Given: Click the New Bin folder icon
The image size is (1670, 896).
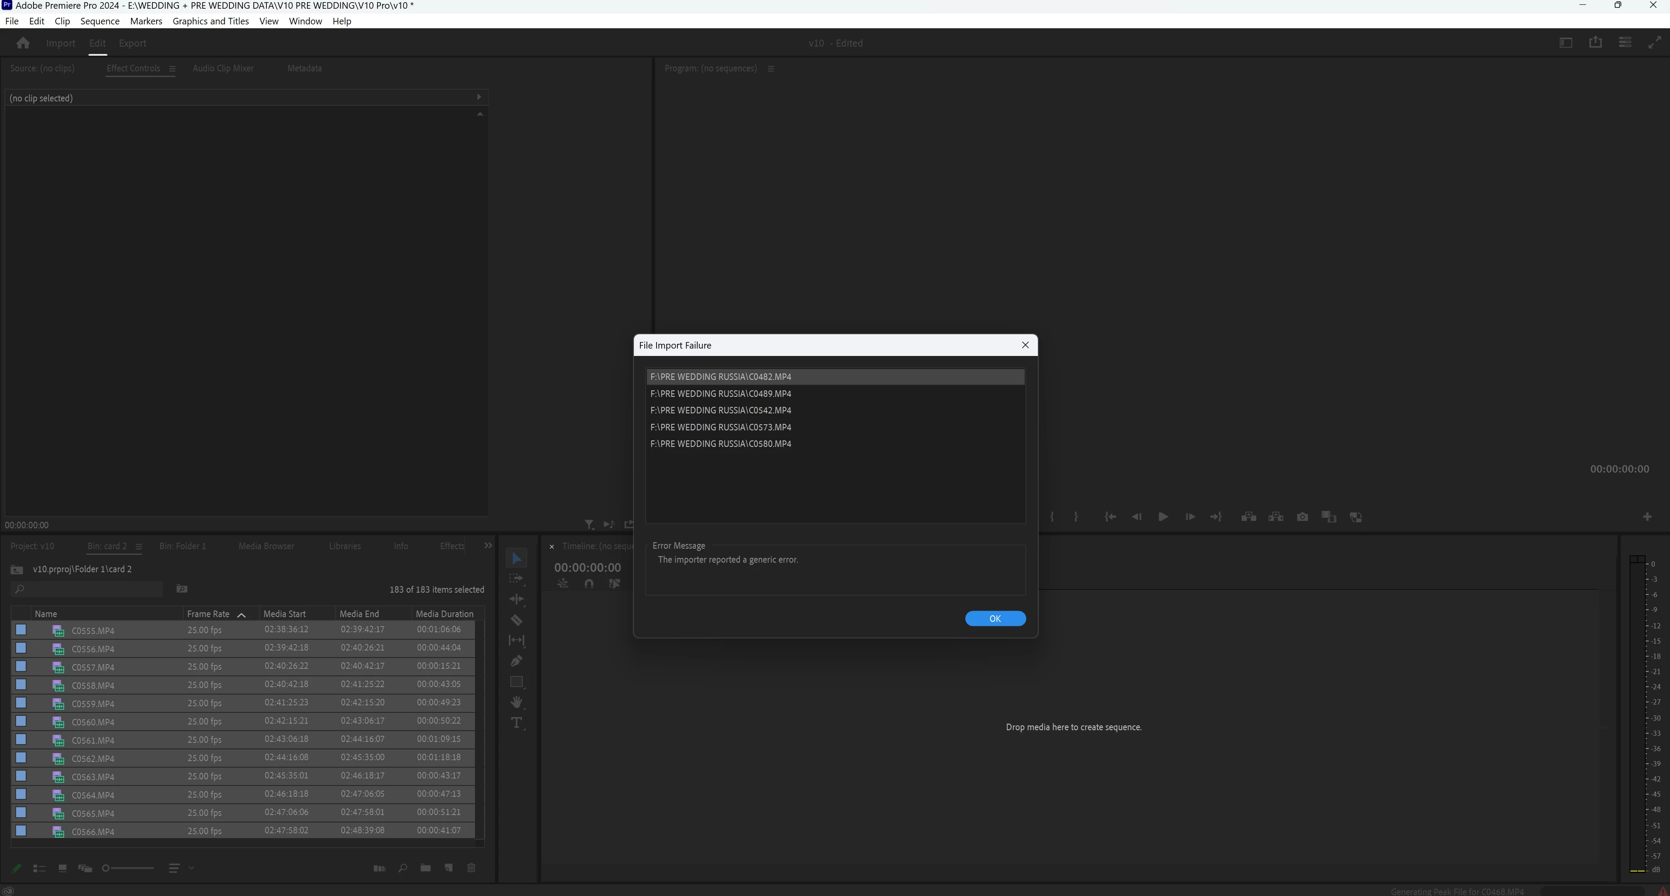Looking at the screenshot, I should click(x=425, y=868).
